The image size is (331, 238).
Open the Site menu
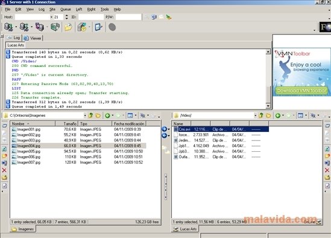coord(52,9)
